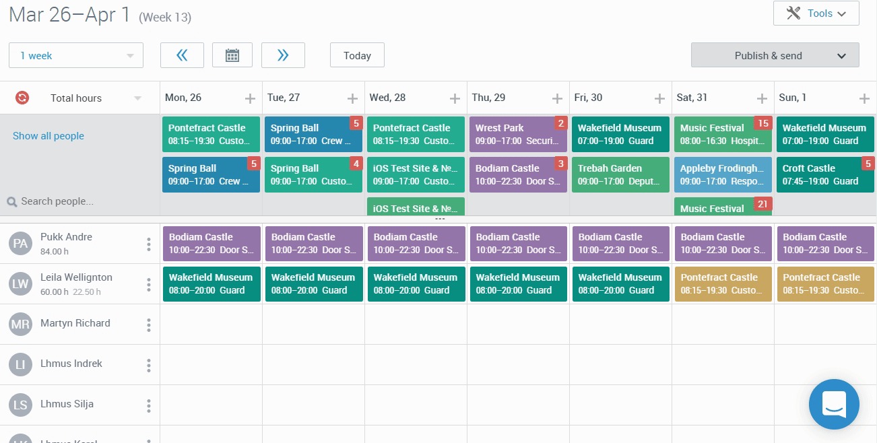Add a new shift on Mon, 26 with the plus

pyautogui.click(x=251, y=98)
